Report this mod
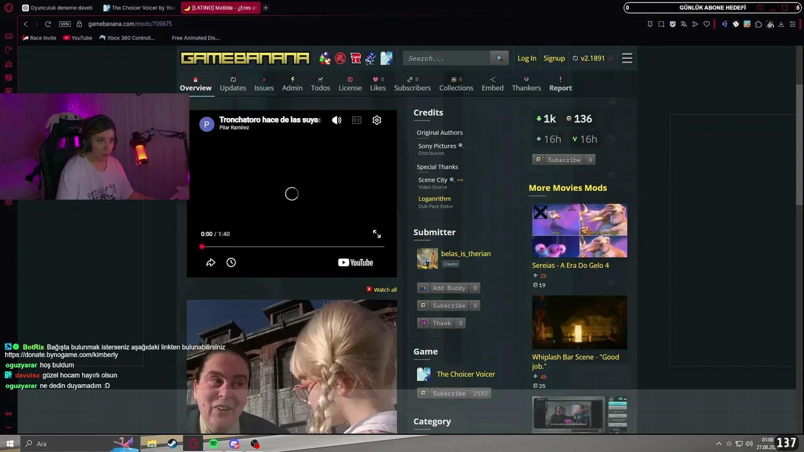Image resolution: width=804 pixels, height=452 pixels. [560, 84]
